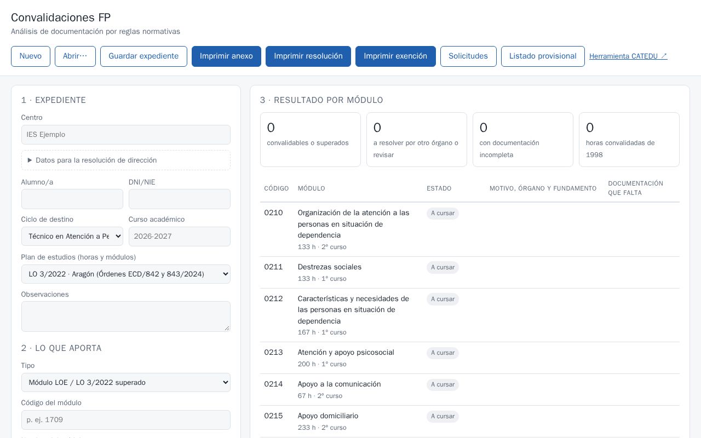Follow the Herramienta CATEDU link
The image size is (701, 438).
click(x=628, y=56)
